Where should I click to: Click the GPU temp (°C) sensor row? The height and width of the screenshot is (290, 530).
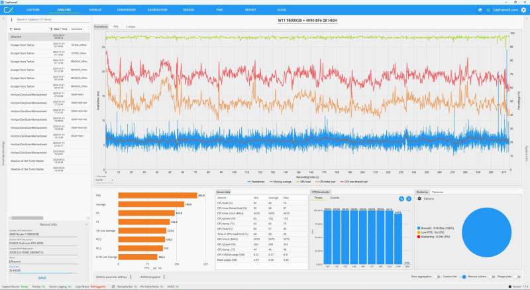pyautogui.click(x=261, y=250)
